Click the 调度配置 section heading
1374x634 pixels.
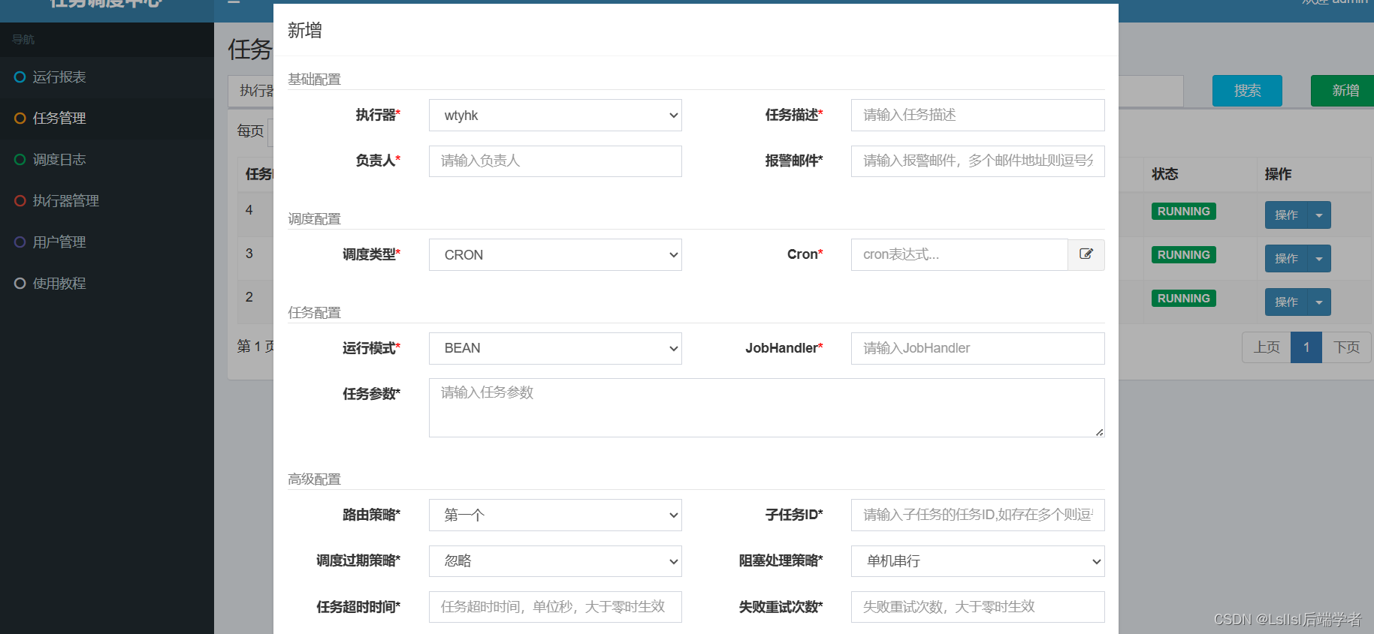click(x=314, y=218)
